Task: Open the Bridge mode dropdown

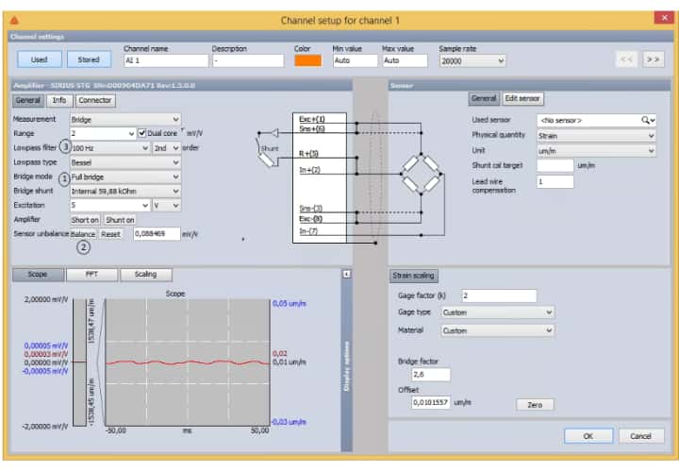Action: click(125, 177)
